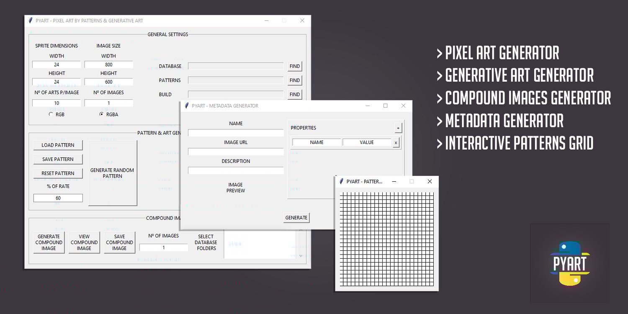Close the Metadata Generator window

coord(403,106)
